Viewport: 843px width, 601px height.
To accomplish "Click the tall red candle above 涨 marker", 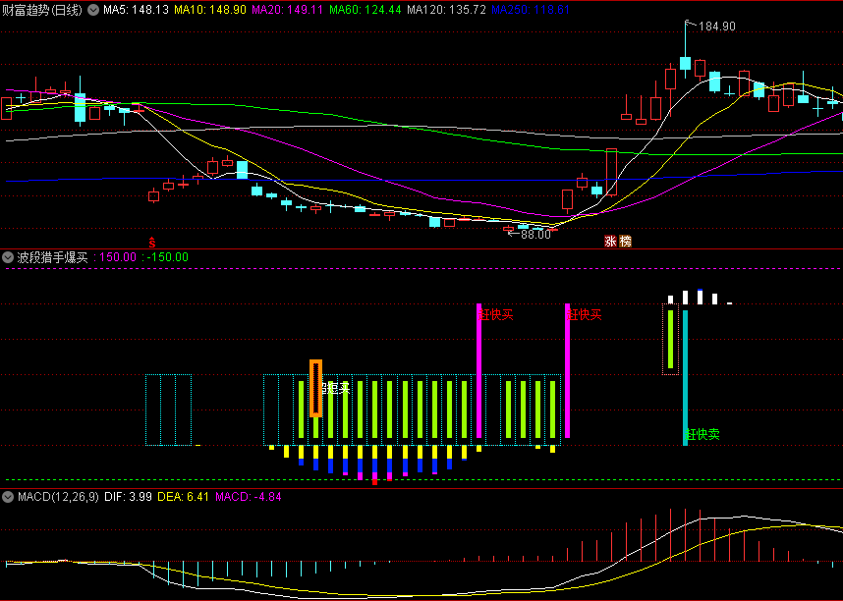I will click(x=611, y=172).
